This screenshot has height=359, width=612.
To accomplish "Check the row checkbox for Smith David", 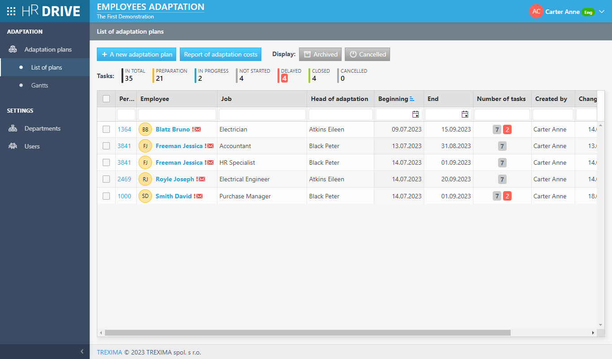I will pos(106,196).
